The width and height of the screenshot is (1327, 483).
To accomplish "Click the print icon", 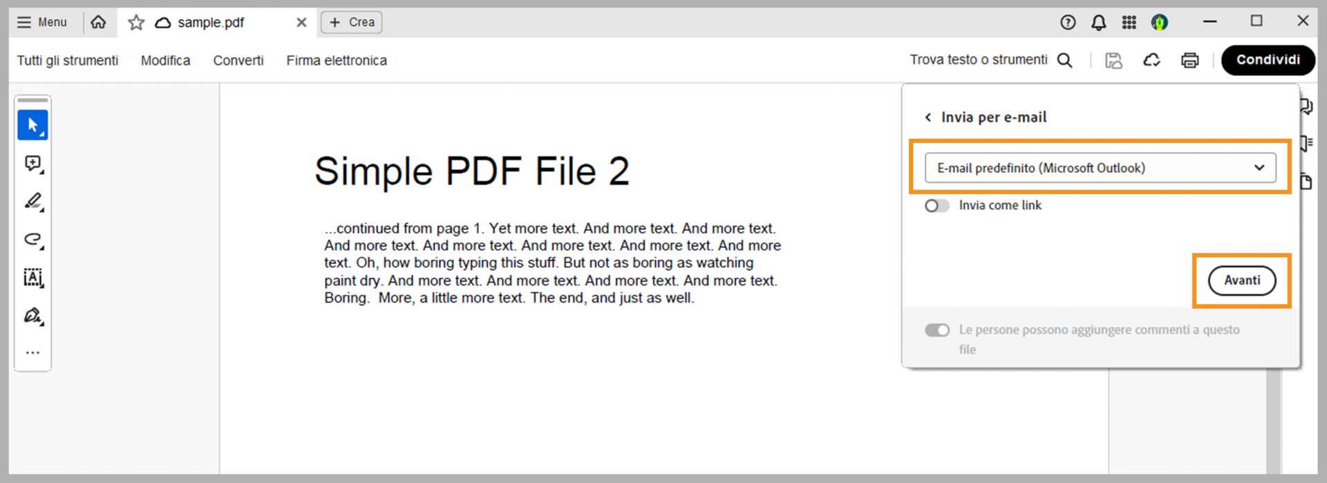I will 1189,60.
